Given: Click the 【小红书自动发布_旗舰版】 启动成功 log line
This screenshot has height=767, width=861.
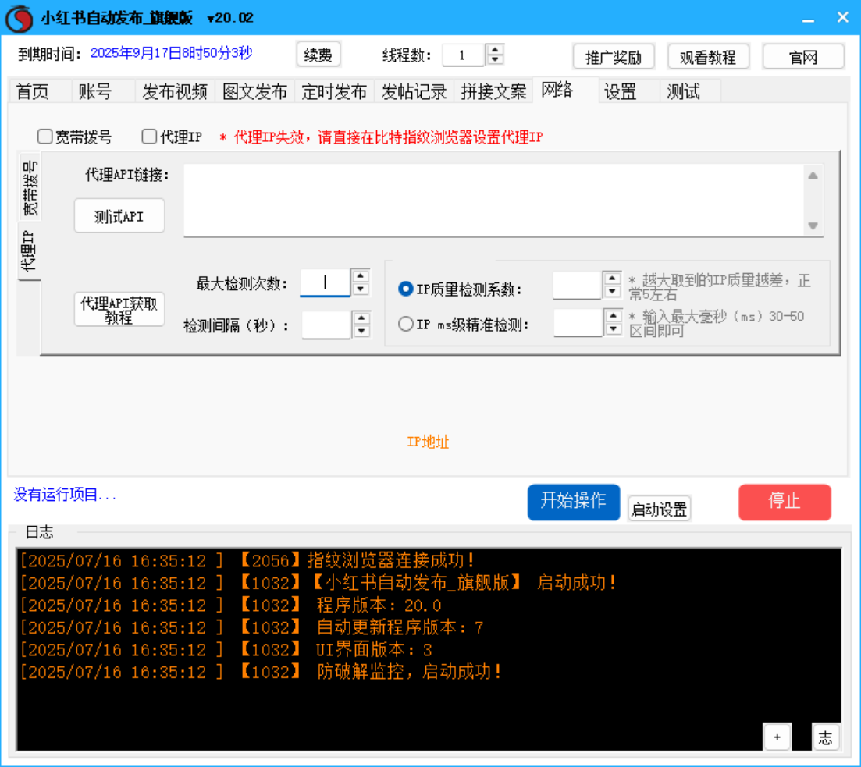Looking at the screenshot, I should (x=318, y=583).
